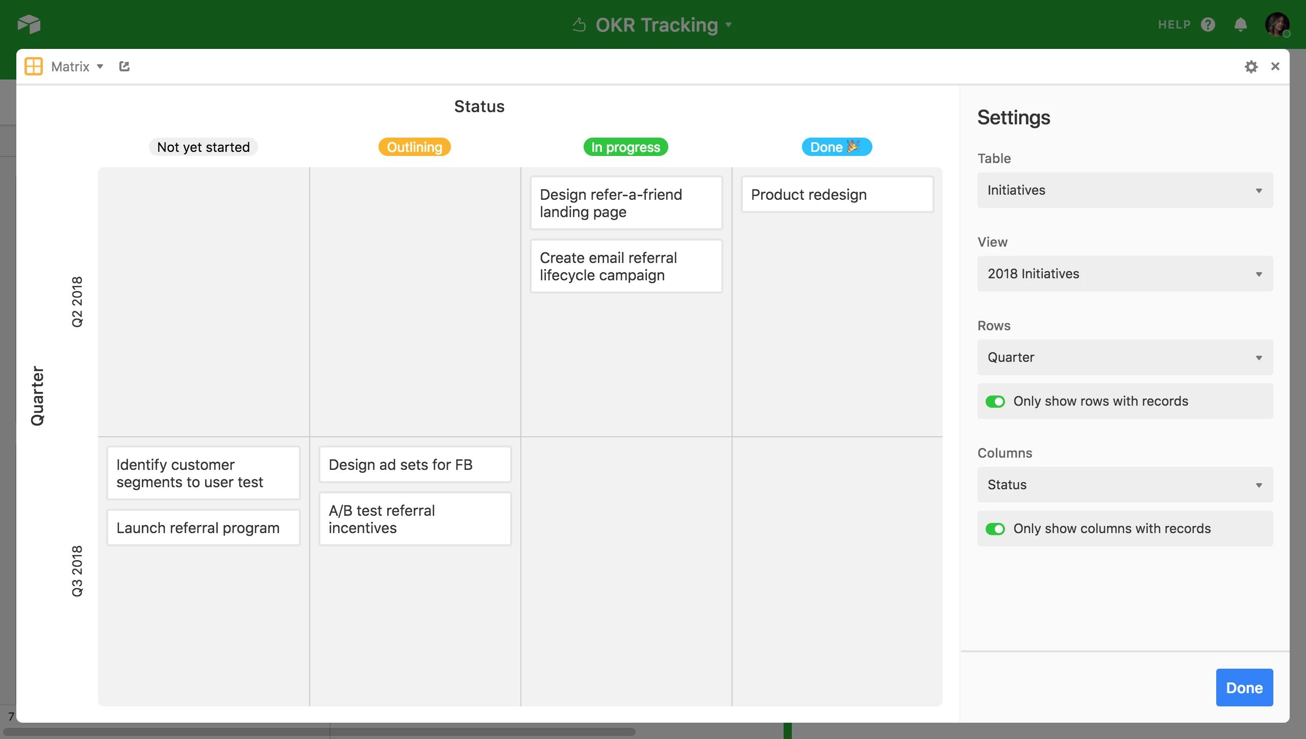Click the green In progress status label
This screenshot has width=1306, height=739.
(x=626, y=147)
